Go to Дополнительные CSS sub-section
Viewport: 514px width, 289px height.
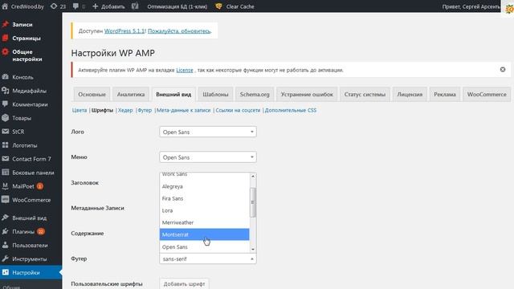(x=291, y=110)
